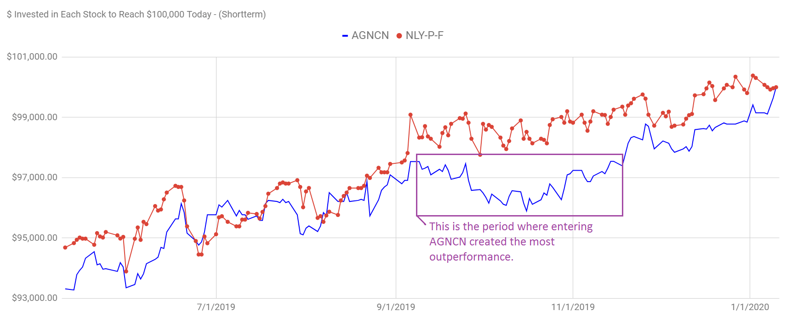The height and width of the screenshot is (322, 786).
Task: Click the chart title text
Action: click(x=136, y=14)
